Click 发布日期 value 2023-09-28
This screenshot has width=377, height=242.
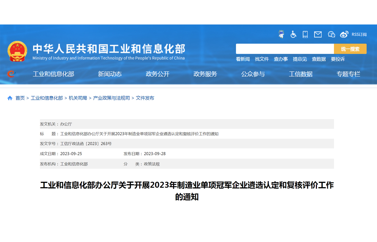[155, 154]
